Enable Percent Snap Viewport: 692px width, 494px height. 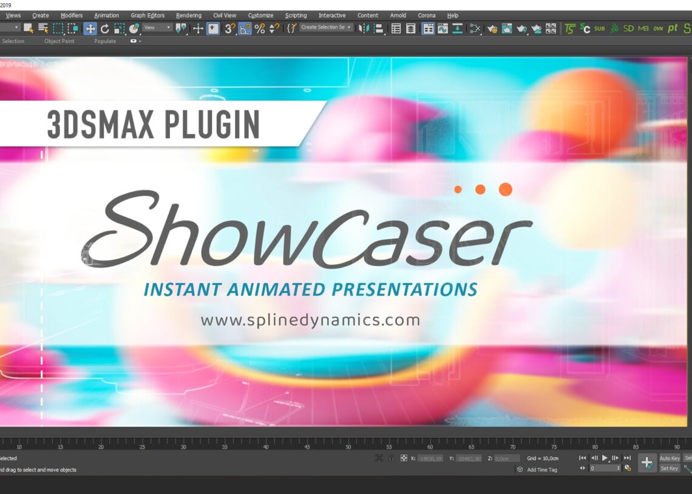260,28
